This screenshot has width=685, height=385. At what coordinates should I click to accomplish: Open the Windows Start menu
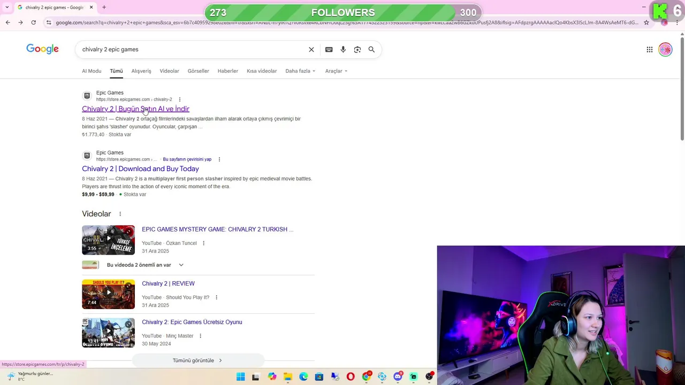tap(241, 377)
